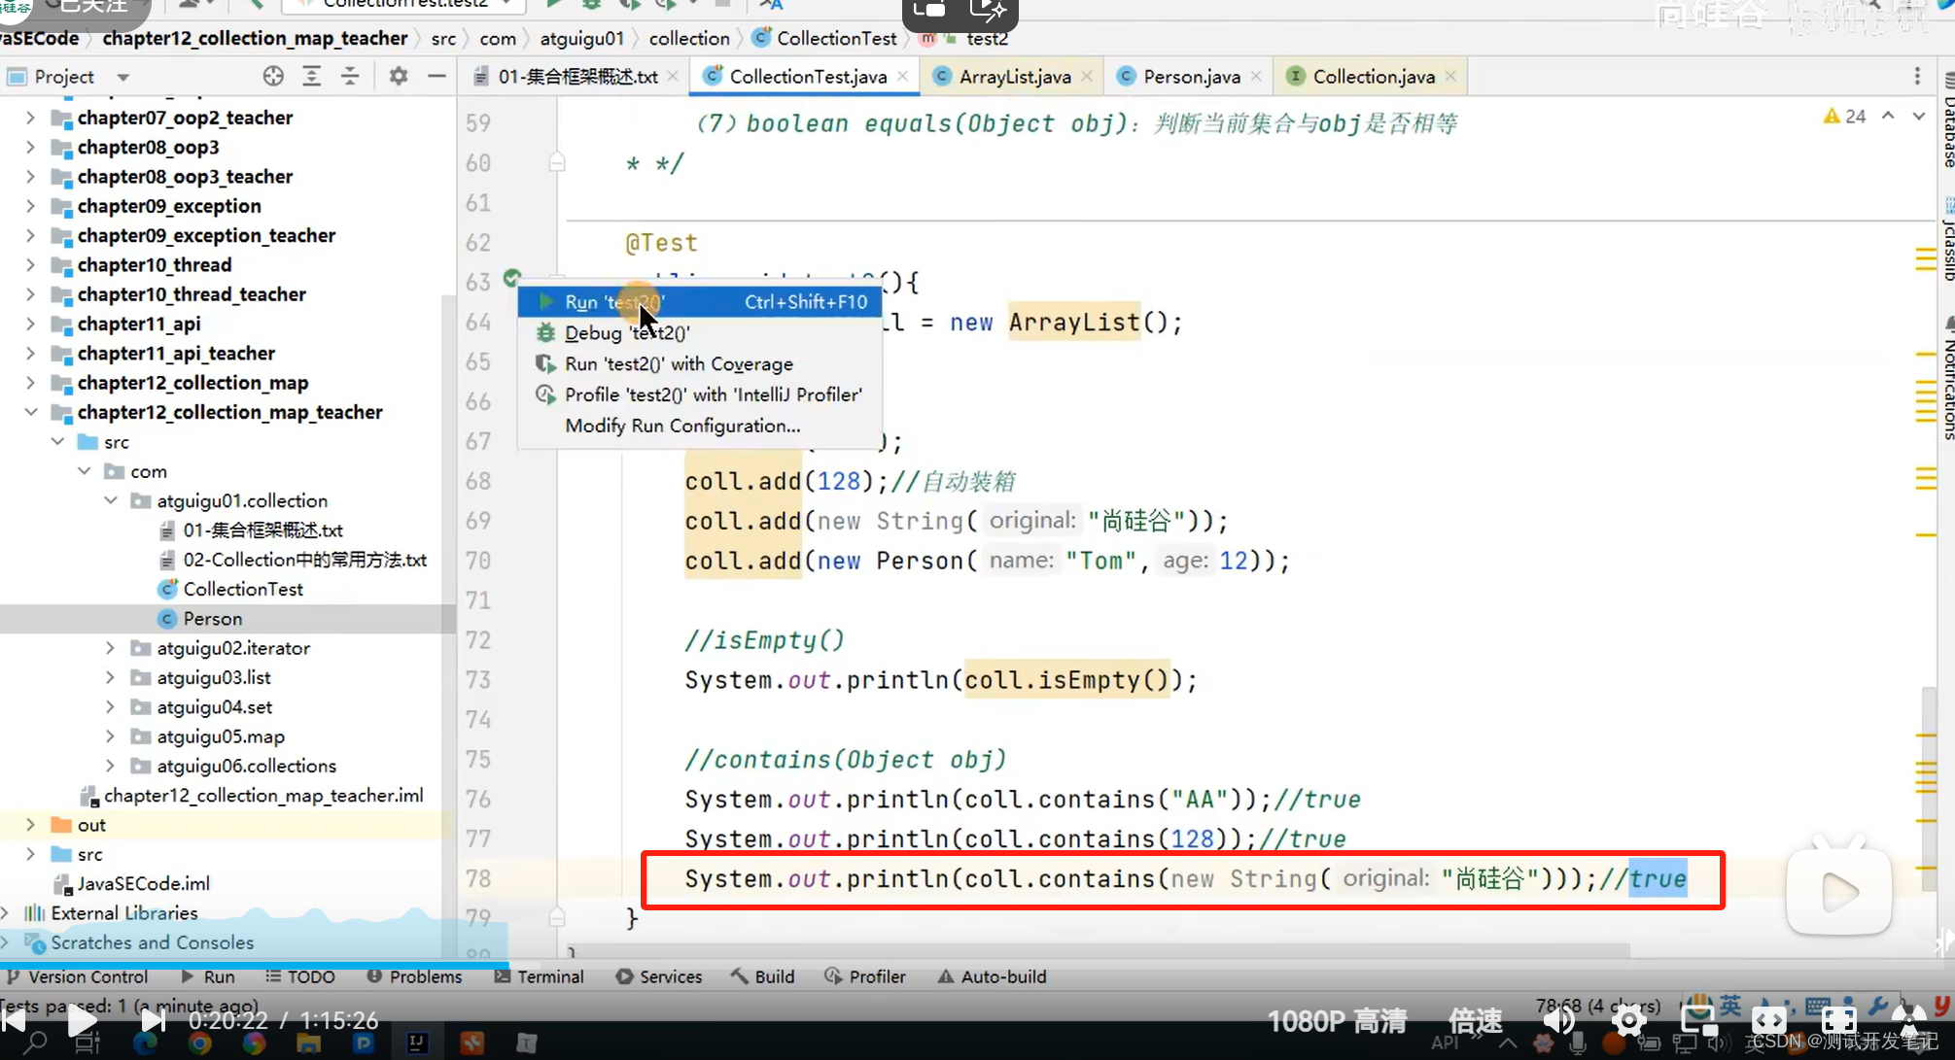The width and height of the screenshot is (1955, 1060).
Task: Switch to the ArrayList.java tab
Action: pos(1014,76)
